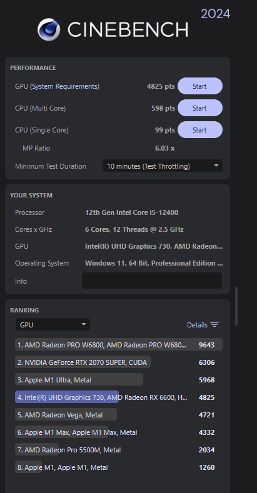The image size is (257, 493).
Task: Click the 9643 score in ranking
Action: click(x=207, y=345)
